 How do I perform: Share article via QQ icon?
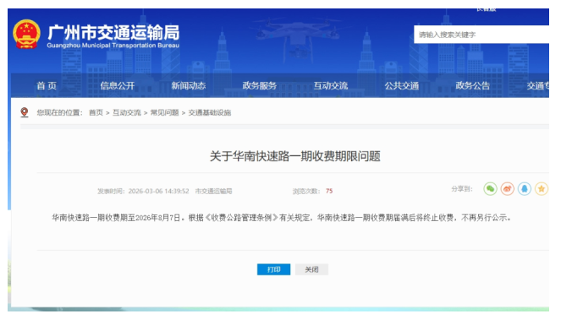[525, 189]
